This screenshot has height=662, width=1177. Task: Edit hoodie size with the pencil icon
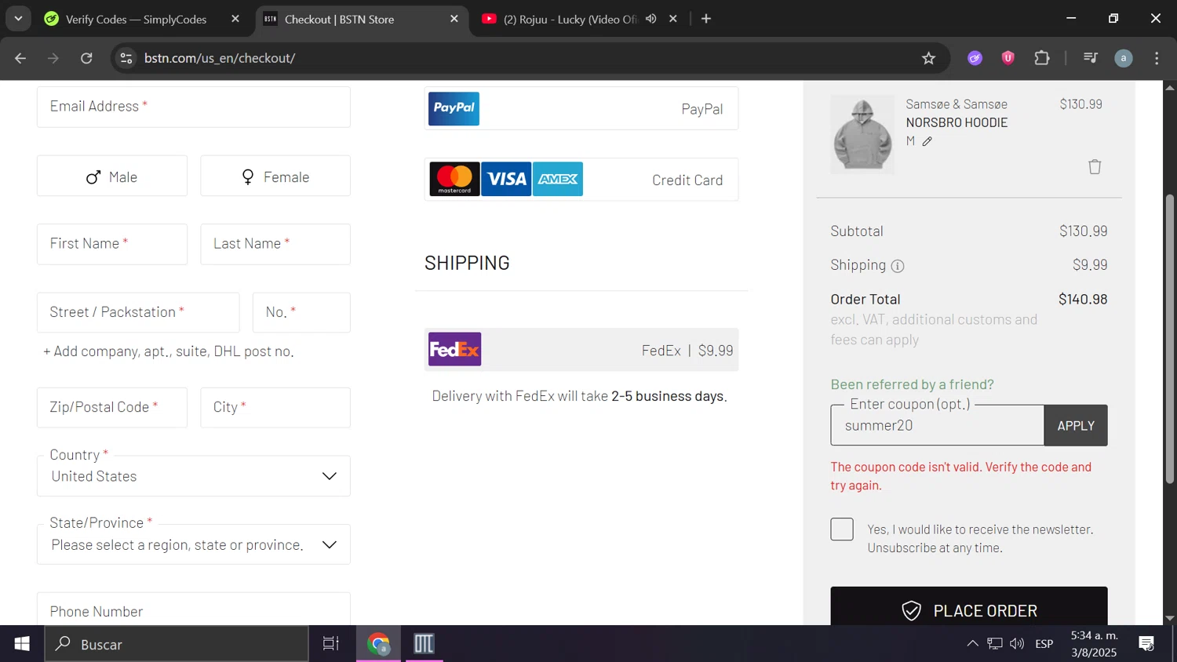point(927,141)
